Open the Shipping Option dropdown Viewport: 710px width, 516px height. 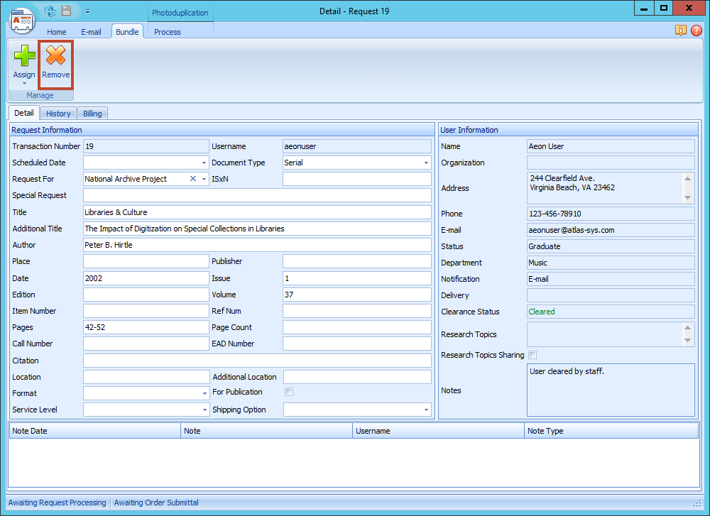coord(426,409)
